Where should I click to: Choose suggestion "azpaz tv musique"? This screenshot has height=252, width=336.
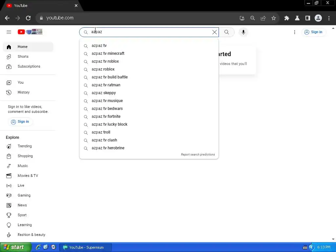pos(149,101)
